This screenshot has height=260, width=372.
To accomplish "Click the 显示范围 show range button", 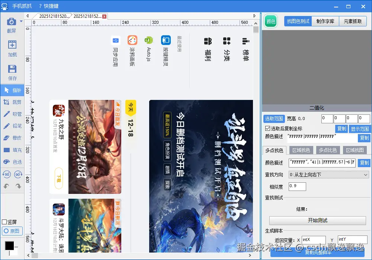I will point(360,129).
